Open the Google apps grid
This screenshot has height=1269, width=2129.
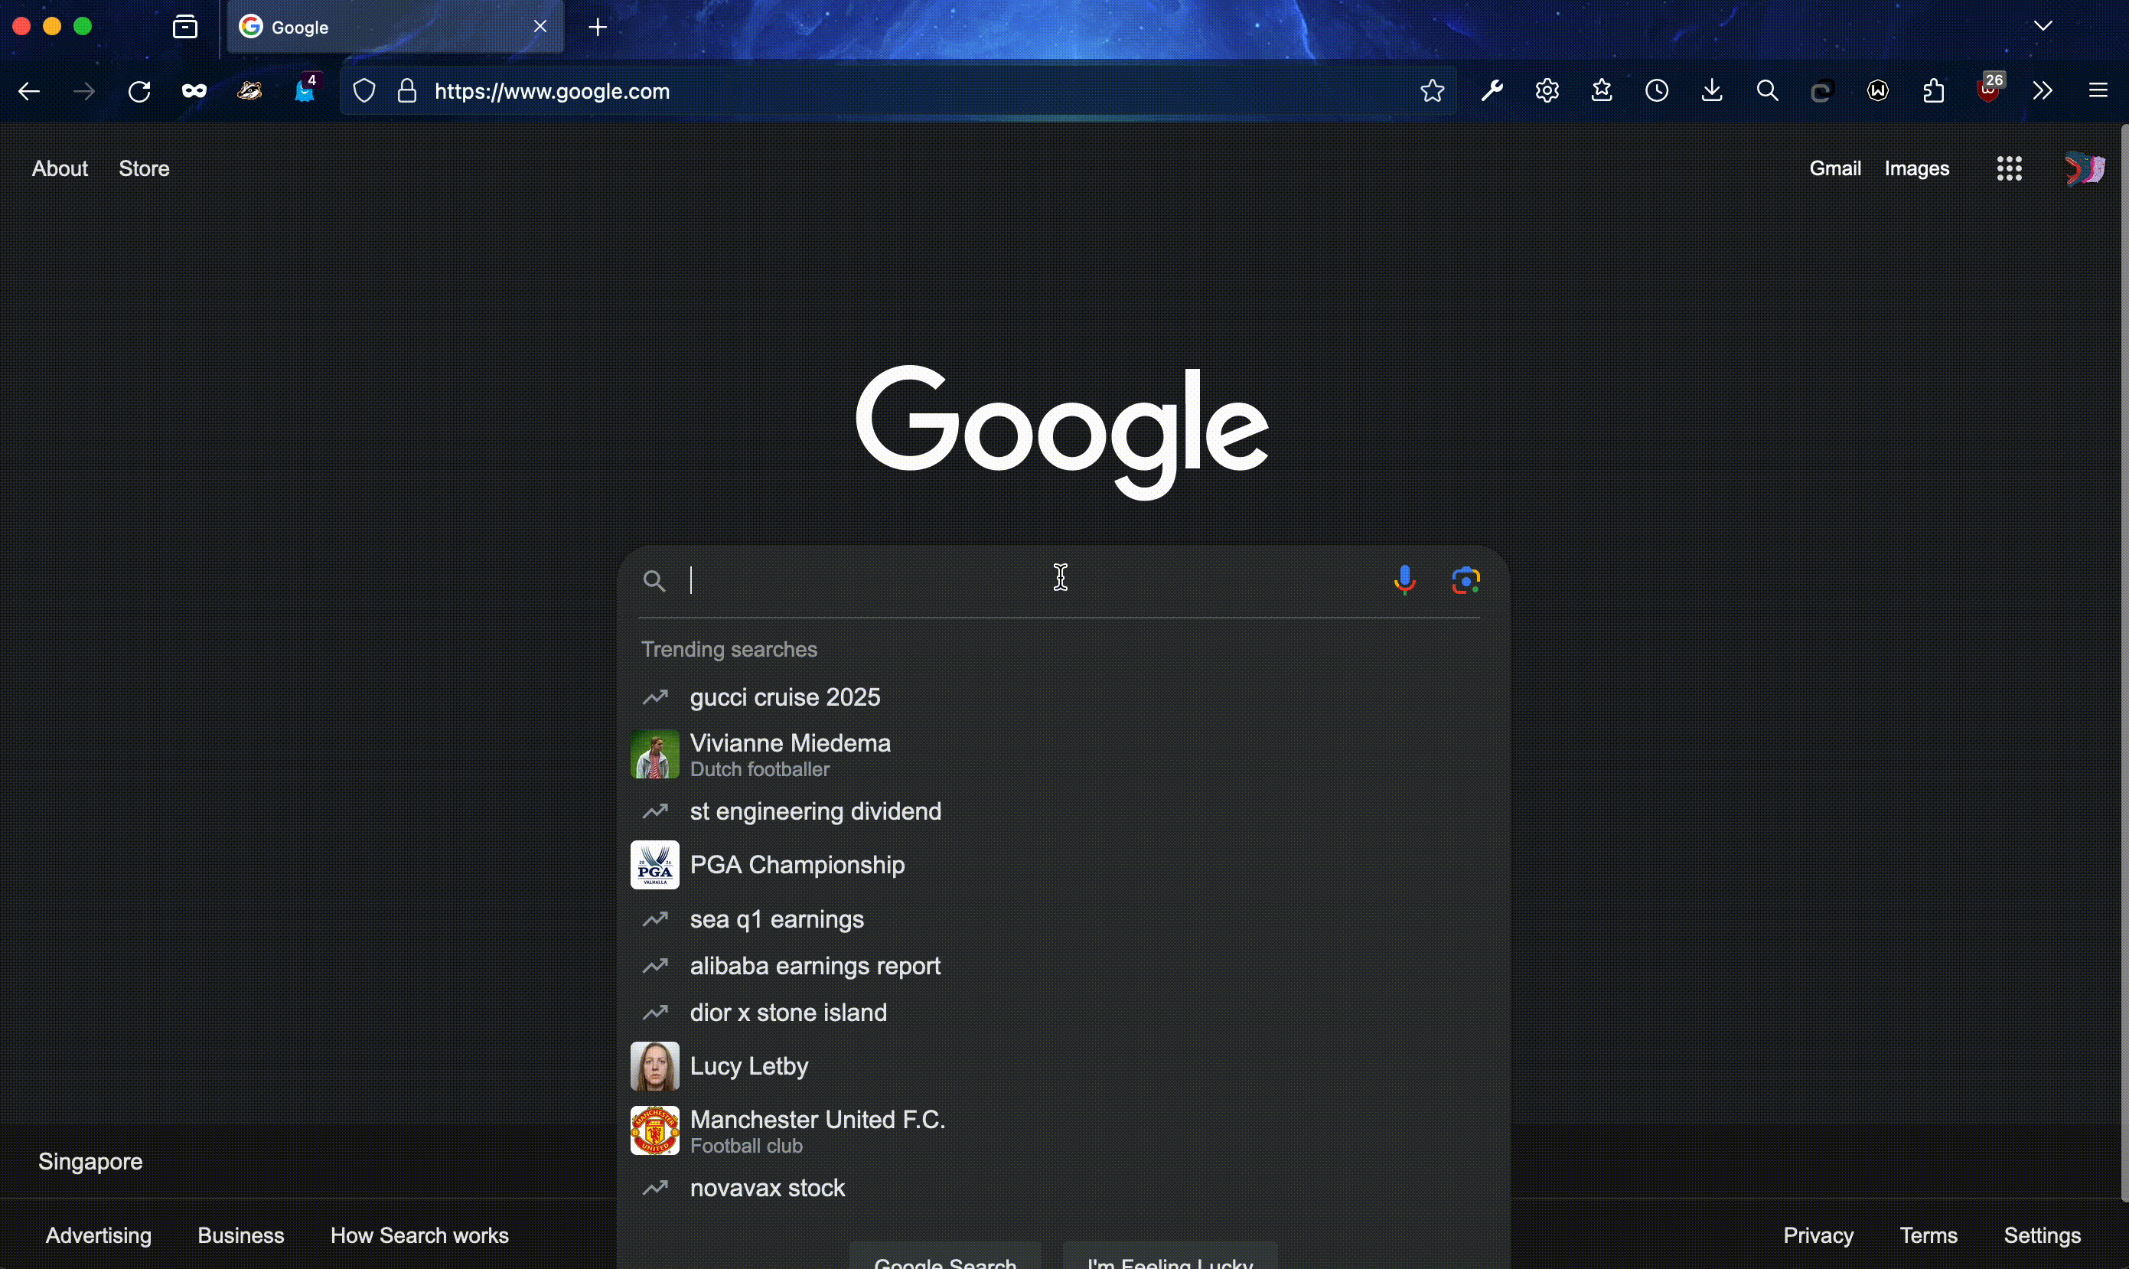click(x=2010, y=168)
